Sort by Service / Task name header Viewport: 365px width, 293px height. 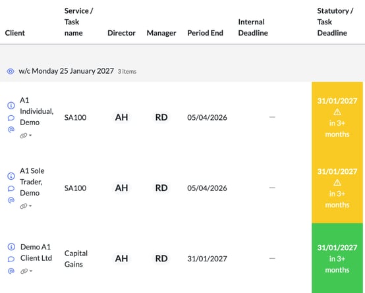pos(78,22)
